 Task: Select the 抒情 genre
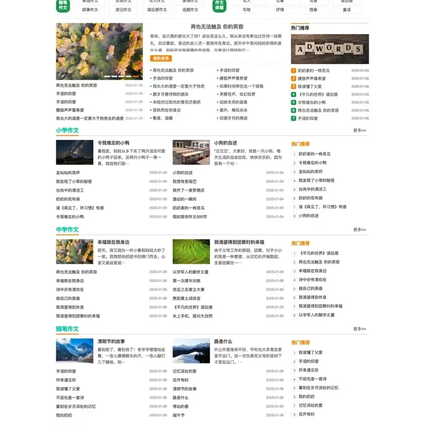tap(280, 10)
